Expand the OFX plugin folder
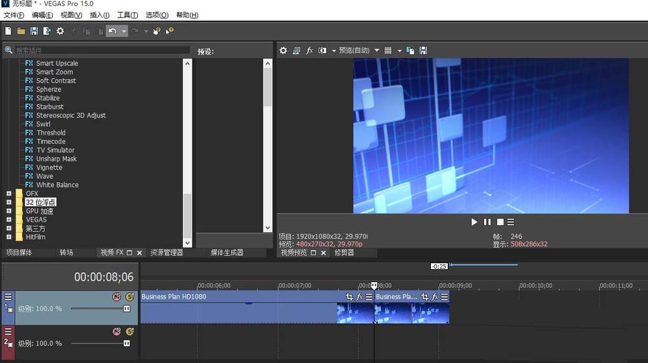 (9, 194)
